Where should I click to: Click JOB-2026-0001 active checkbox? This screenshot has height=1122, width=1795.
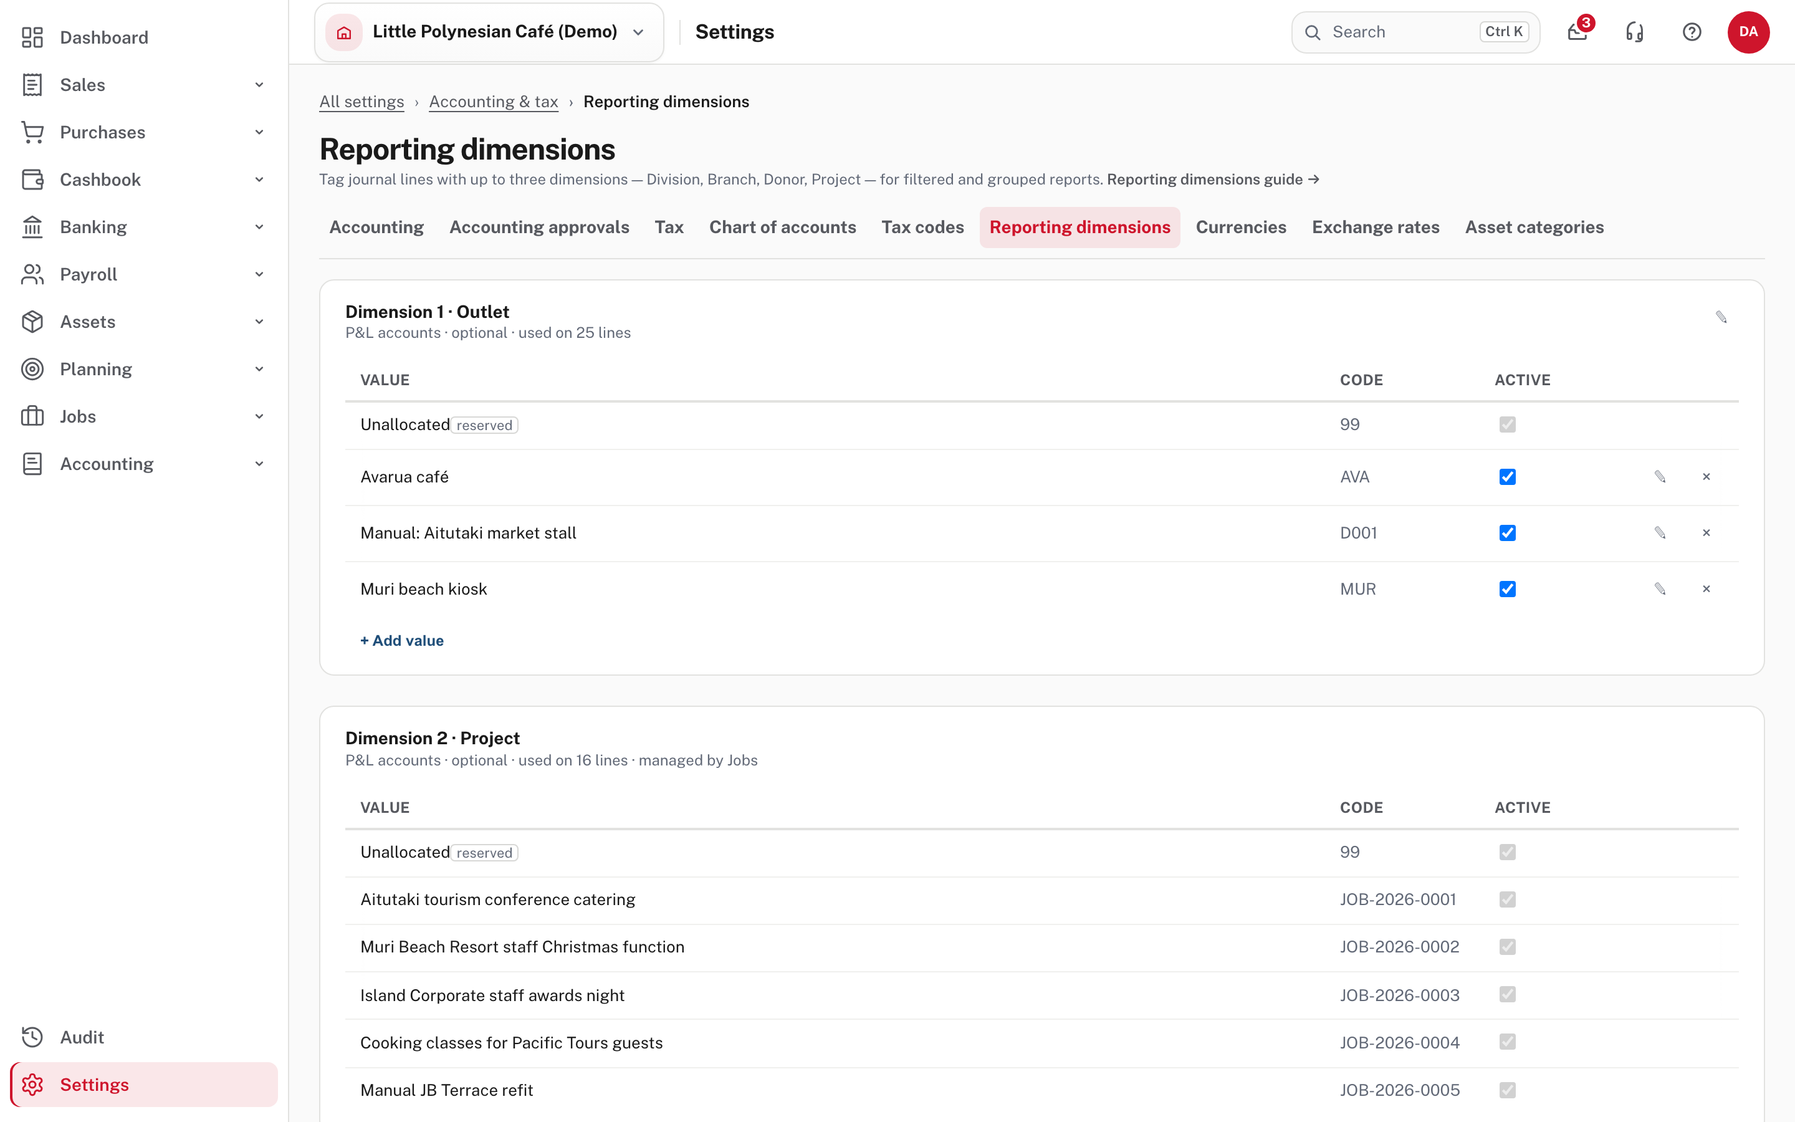[1507, 899]
